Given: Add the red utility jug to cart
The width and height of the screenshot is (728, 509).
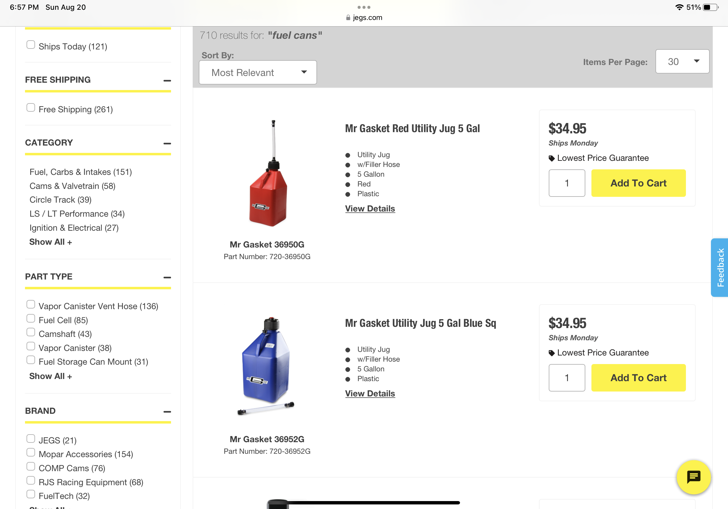Looking at the screenshot, I should pos(638,183).
